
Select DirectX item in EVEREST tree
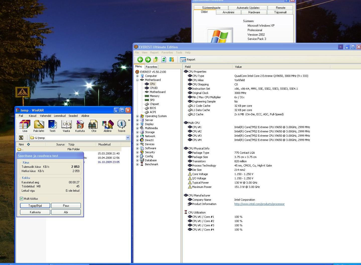(x=149, y=140)
